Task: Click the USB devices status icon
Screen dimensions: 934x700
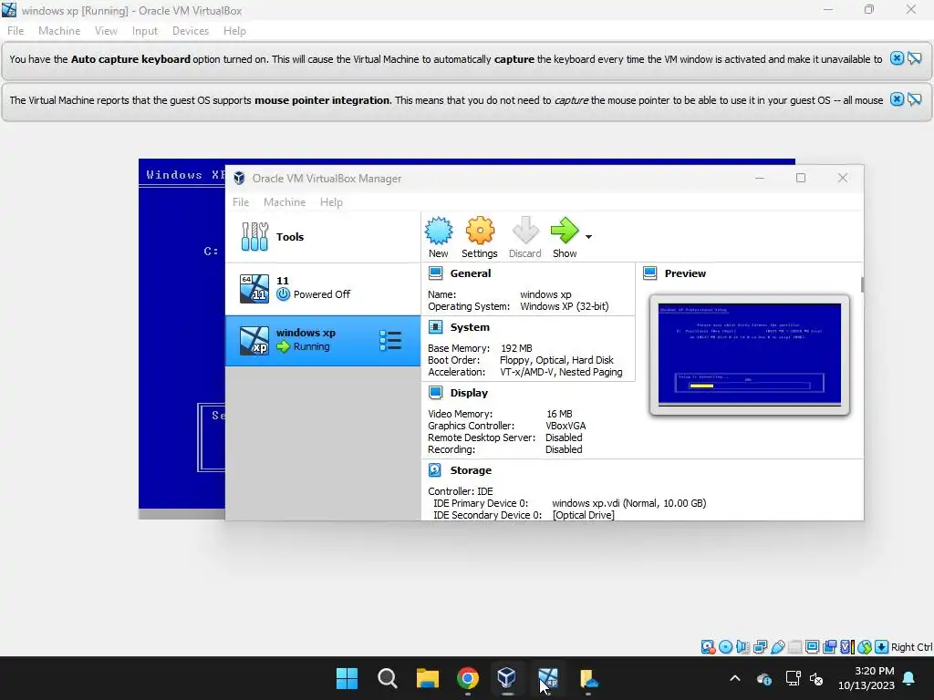Action: click(777, 647)
